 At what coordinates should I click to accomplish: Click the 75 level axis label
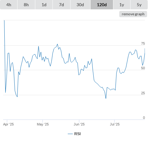tap(143, 43)
